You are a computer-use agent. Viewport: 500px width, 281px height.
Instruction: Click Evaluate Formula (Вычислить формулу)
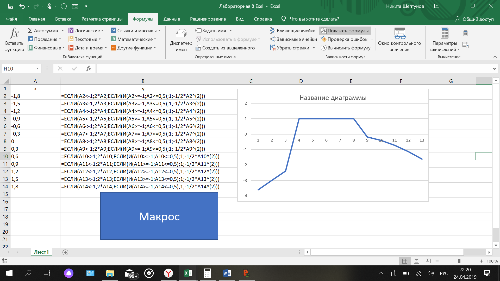pyautogui.click(x=346, y=48)
